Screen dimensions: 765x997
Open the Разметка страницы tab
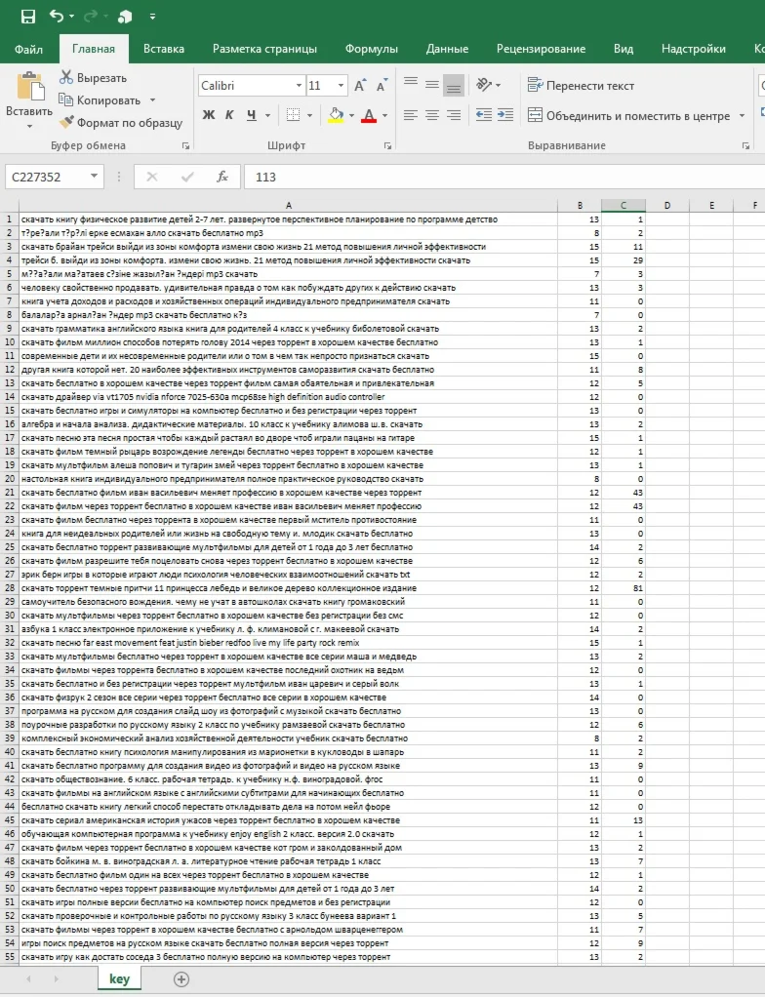coord(264,49)
